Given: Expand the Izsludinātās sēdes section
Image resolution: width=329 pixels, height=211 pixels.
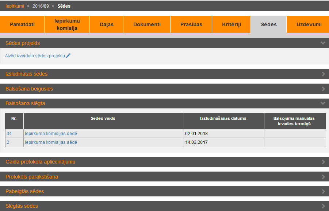Looking at the screenshot, I should [323, 74].
